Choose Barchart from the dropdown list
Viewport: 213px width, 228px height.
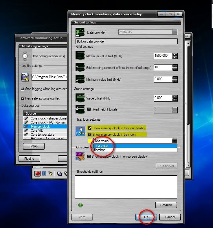coord(100,150)
